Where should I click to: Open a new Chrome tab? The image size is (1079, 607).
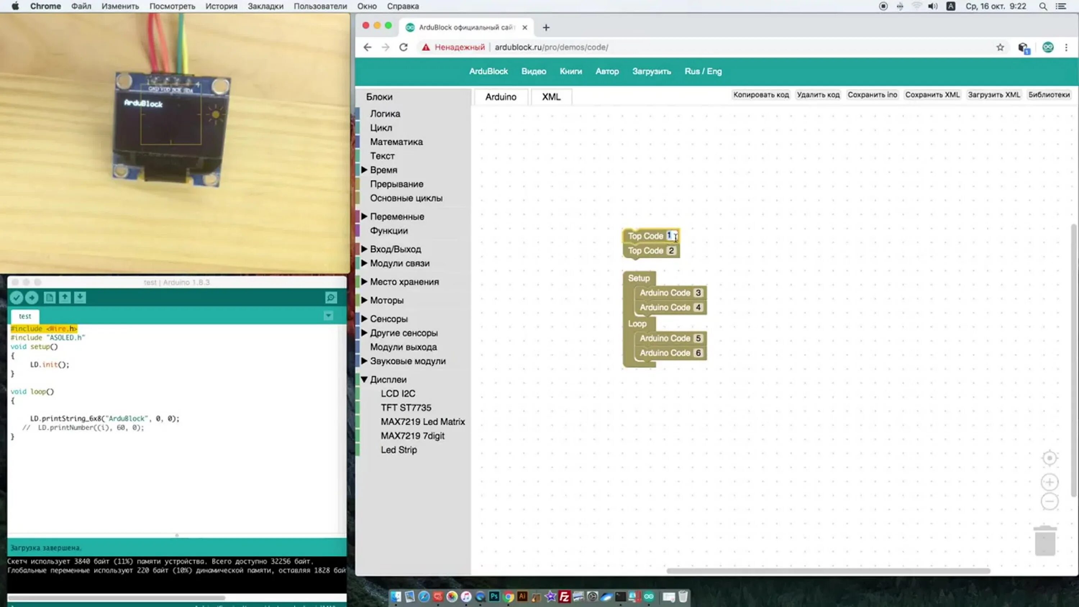click(x=546, y=28)
